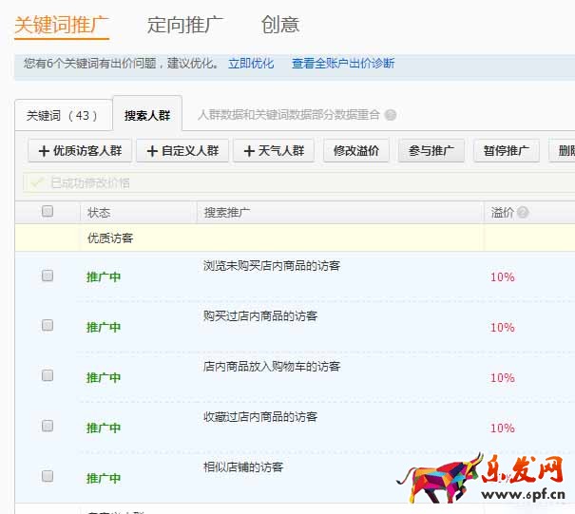Screen dimensions: 575x514
Task: Open the 定向推广 top tab
Action: click(x=185, y=25)
